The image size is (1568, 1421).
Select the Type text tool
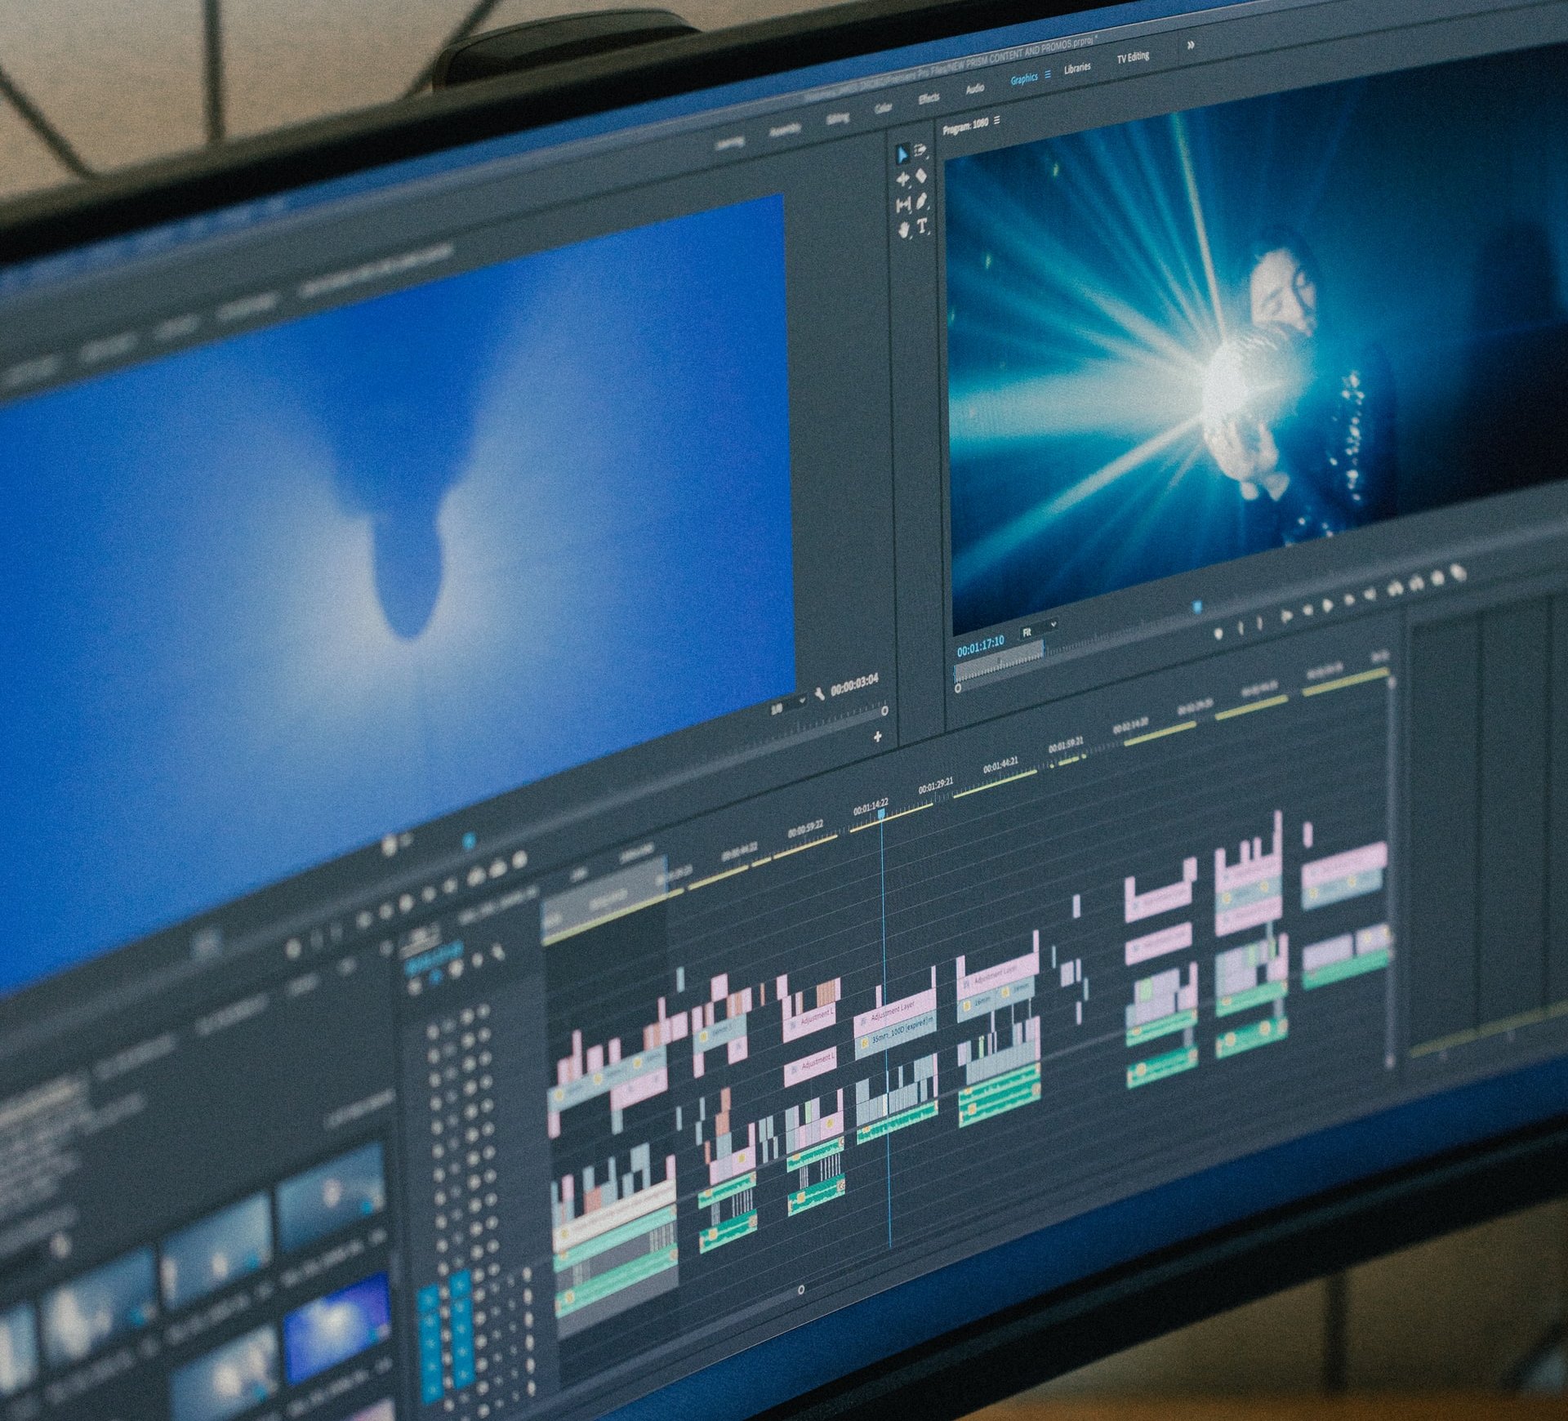tap(923, 225)
